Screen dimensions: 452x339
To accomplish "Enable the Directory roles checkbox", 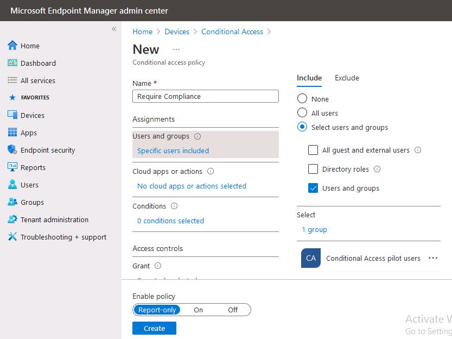I will click(x=313, y=169).
